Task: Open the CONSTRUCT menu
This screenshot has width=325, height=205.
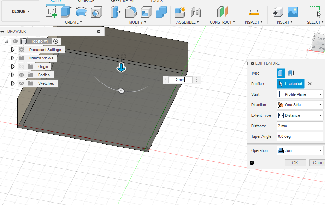Action: [x=222, y=22]
